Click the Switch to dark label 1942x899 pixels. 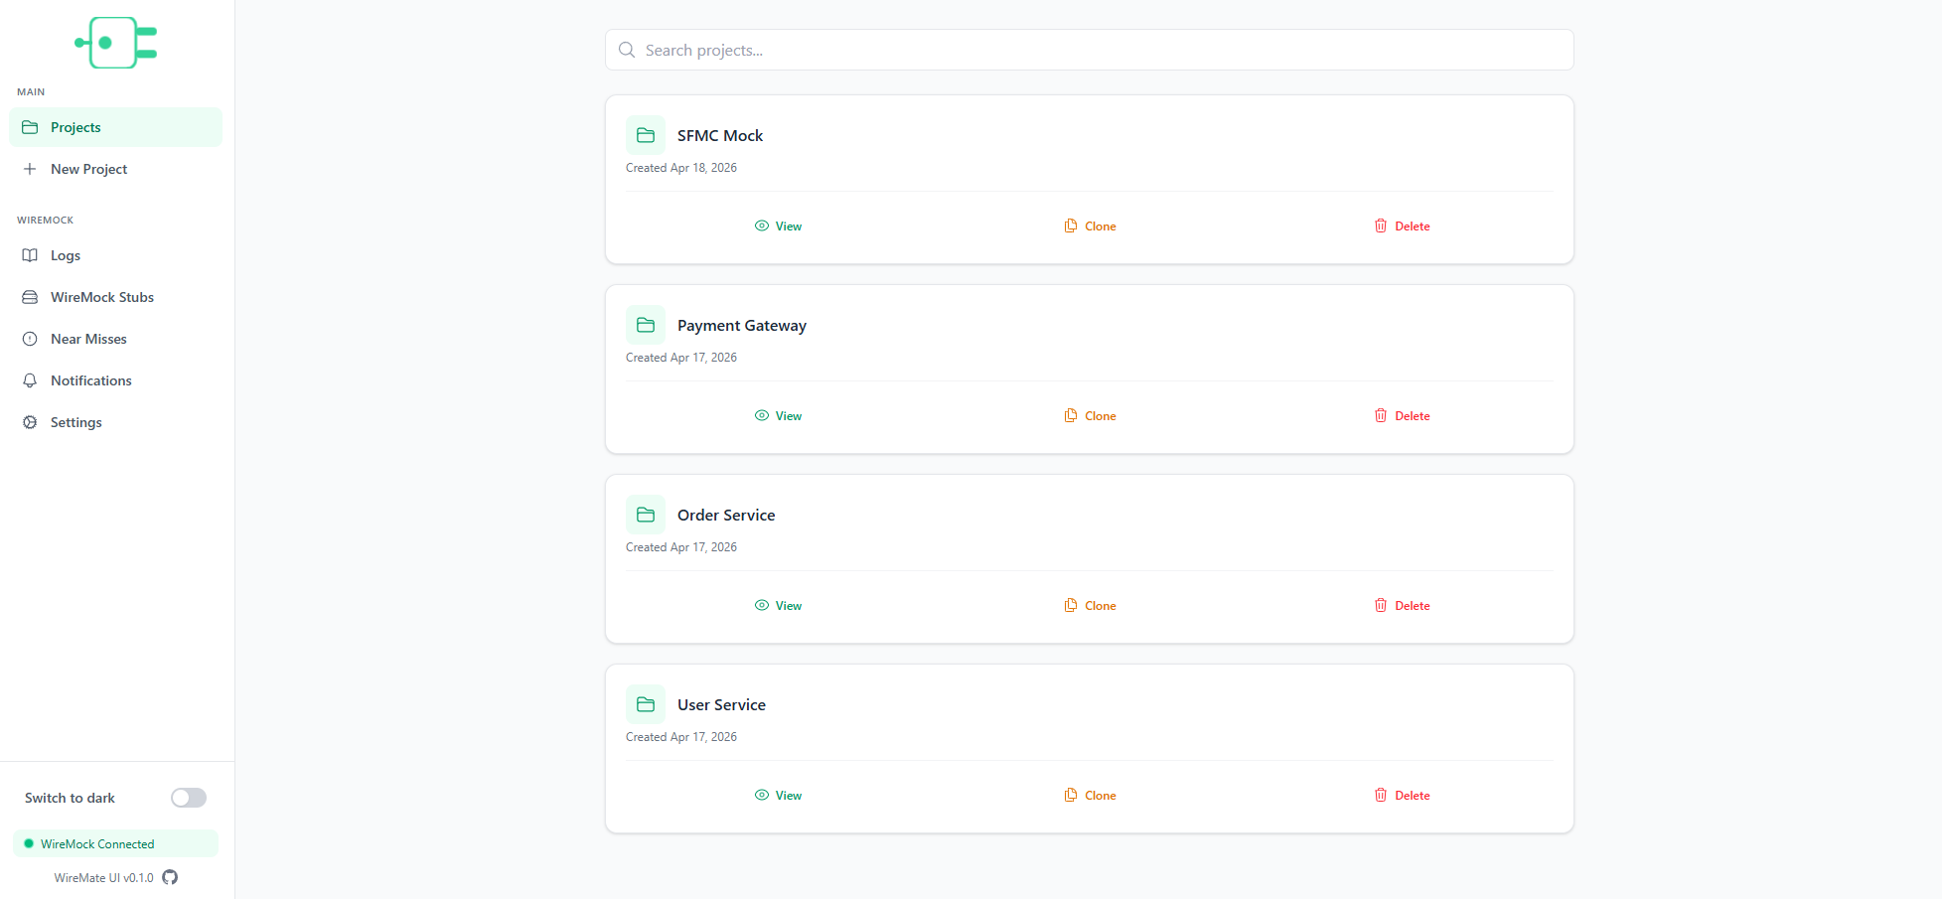pos(70,798)
